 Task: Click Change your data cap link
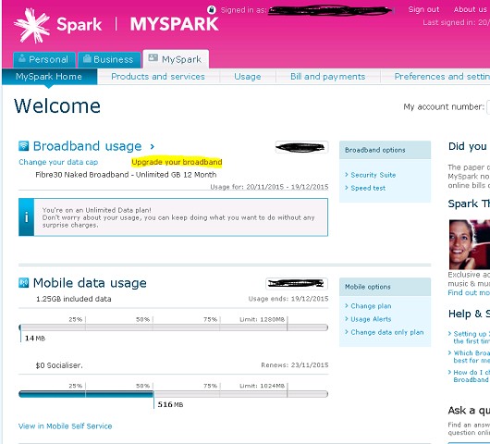tap(58, 162)
